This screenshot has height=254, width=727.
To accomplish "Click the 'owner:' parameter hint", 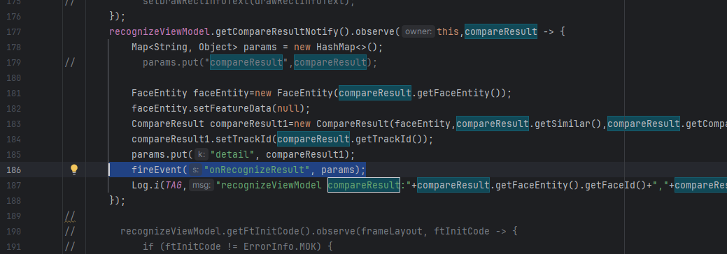I will [x=418, y=31].
